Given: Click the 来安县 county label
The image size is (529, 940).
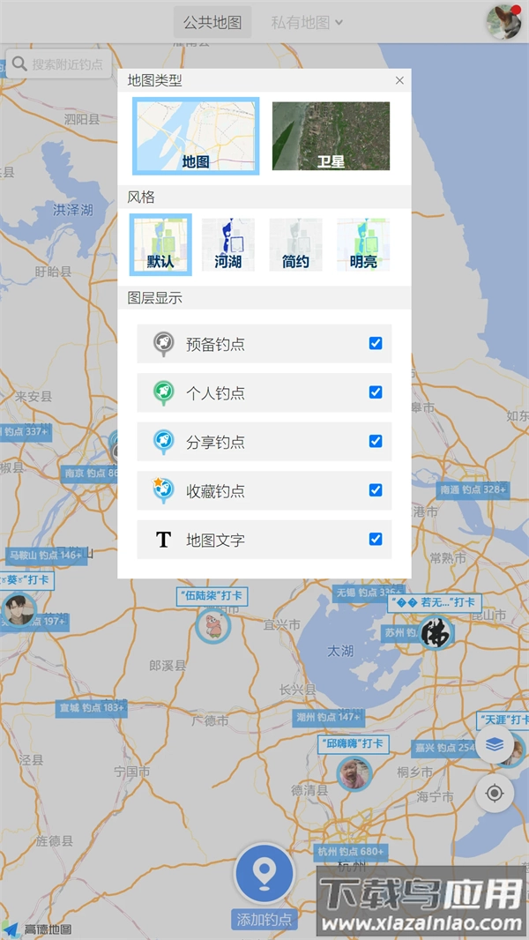Looking at the screenshot, I should tap(34, 396).
